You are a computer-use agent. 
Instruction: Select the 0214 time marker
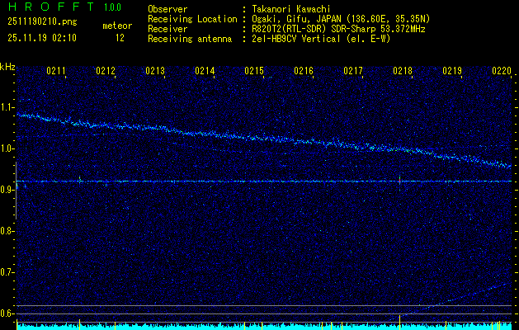(205, 72)
